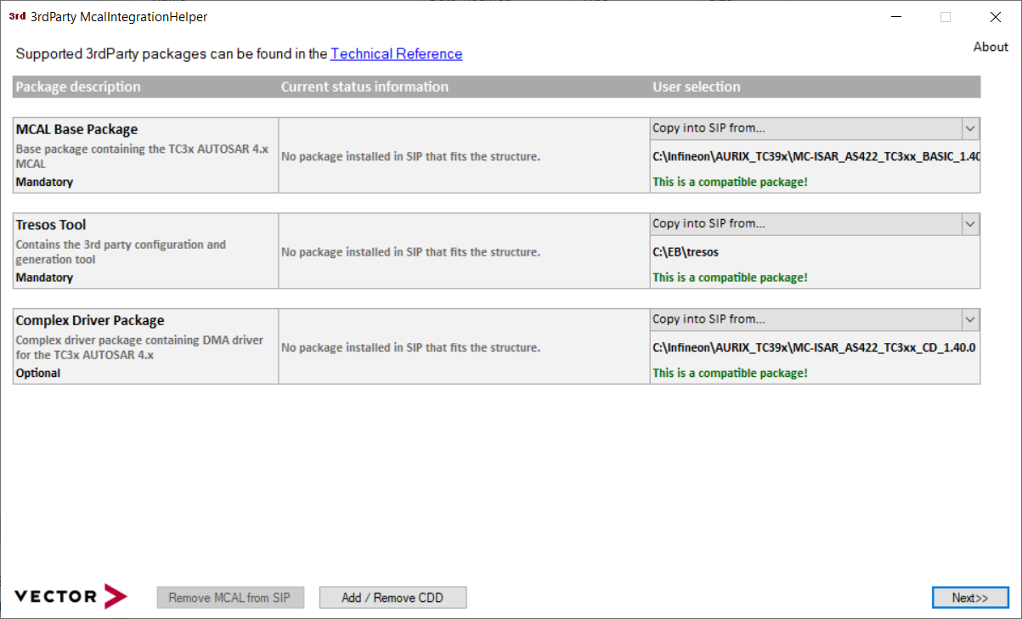1022x619 pixels.
Task: Close the McalIntegrationHelper window
Action: point(995,17)
